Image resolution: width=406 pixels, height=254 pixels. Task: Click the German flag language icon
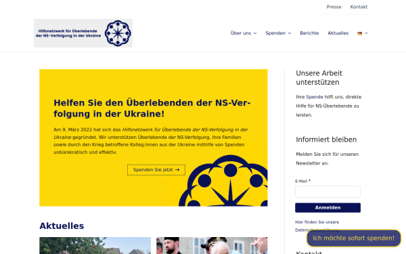point(359,33)
